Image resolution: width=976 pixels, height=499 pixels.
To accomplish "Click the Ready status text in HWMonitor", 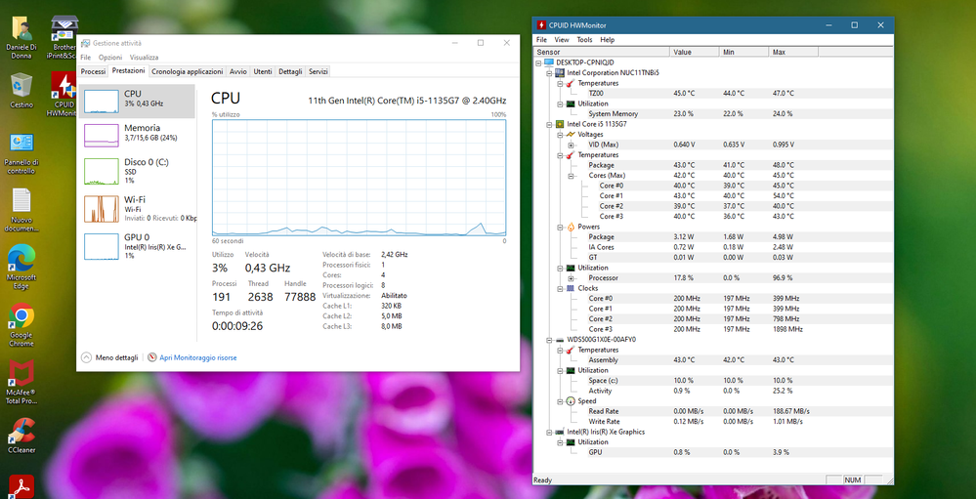I will [x=543, y=480].
